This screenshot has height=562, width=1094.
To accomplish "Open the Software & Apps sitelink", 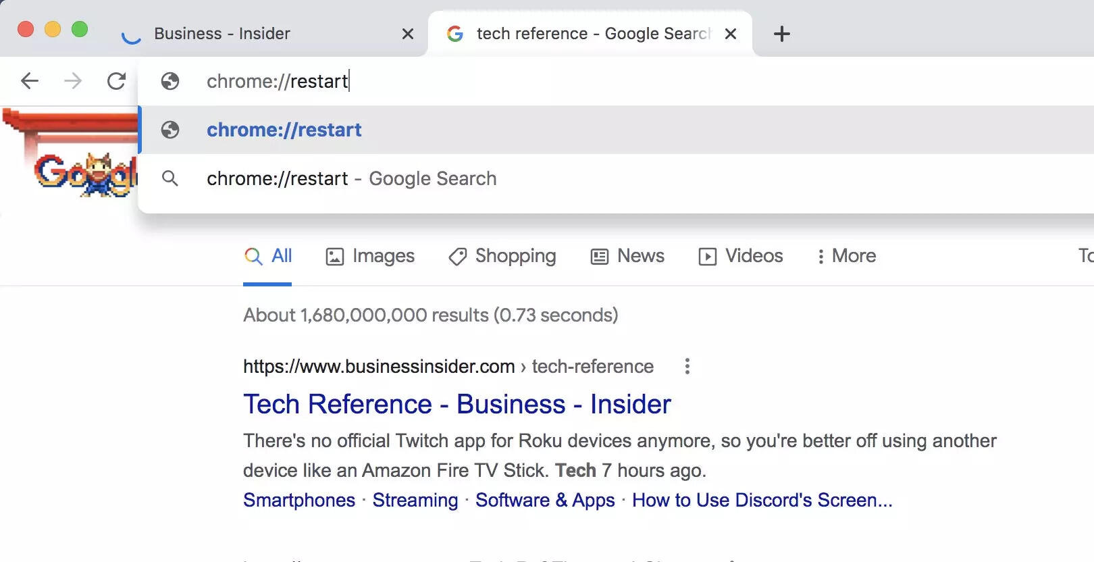I will click(x=545, y=500).
